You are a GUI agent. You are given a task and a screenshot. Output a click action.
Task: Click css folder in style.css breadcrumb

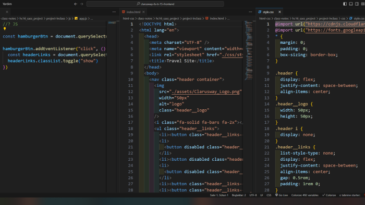(343, 19)
